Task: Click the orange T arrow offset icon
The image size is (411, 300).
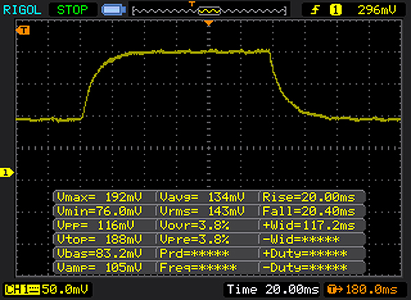Action: point(335,290)
